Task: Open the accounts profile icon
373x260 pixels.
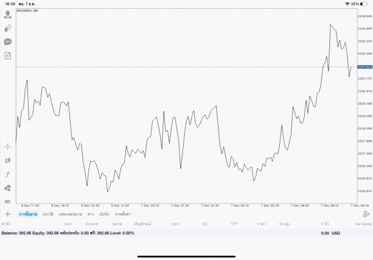Action: tap(8, 14)
